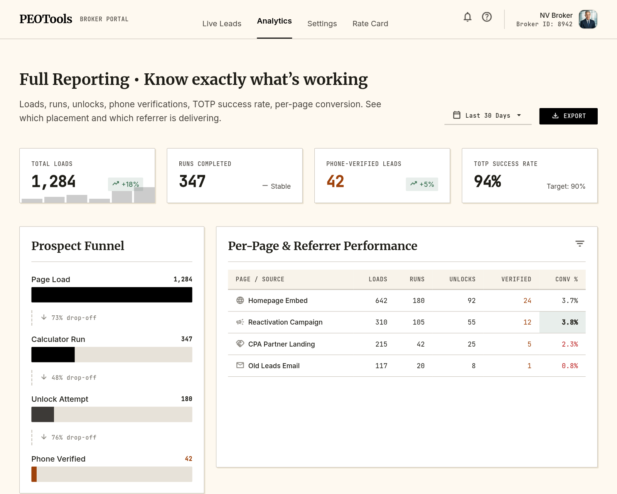Click the Prospect Funnel heading
Screen dimensions: 617x494
[78, 246]
